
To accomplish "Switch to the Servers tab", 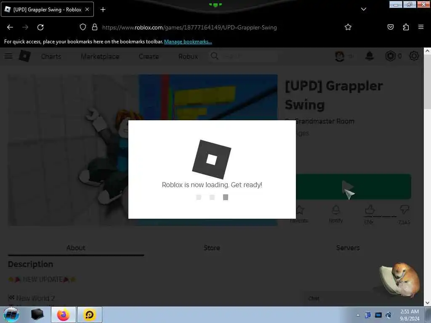I will pos(348,248).
